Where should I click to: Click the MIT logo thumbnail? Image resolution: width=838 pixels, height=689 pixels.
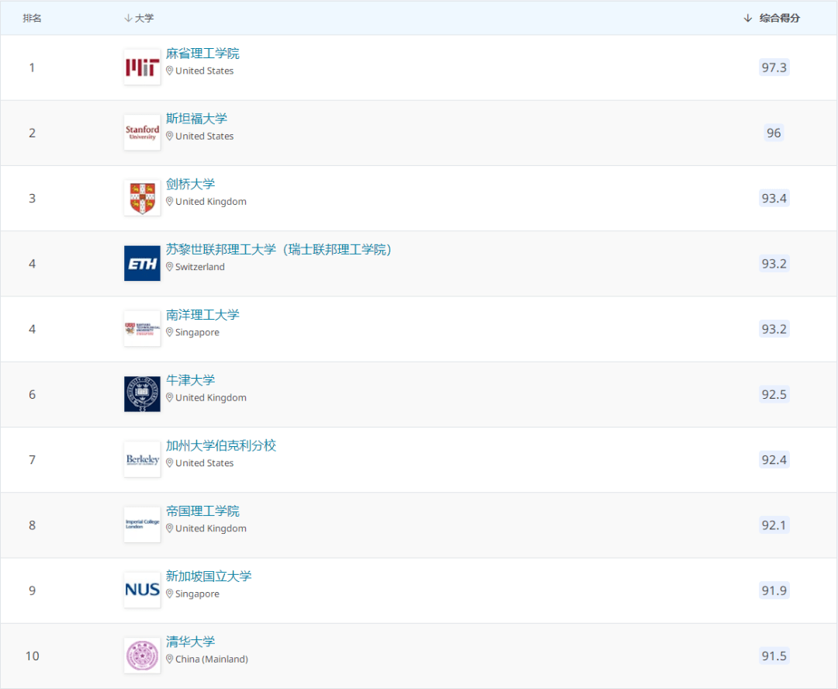pos(142,68)
